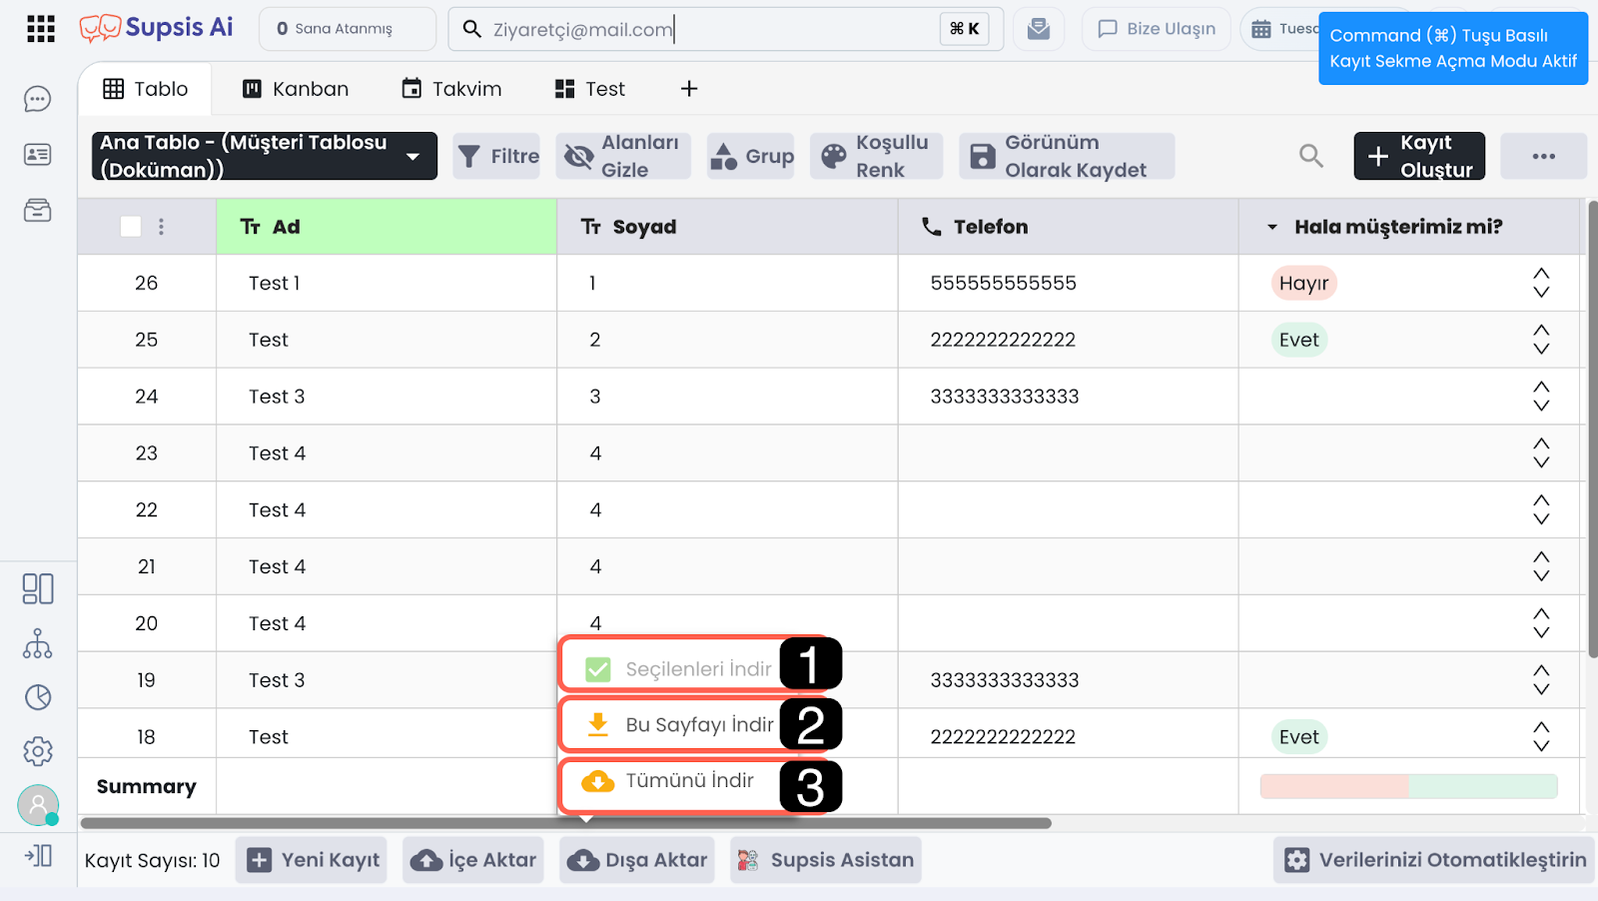Click the Dışa Aktar export button
Screen dimensions: 1598x901
[x=638, y=860]
